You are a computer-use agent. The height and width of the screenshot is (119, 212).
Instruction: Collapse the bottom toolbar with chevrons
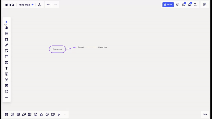click(x=65, y=115)
